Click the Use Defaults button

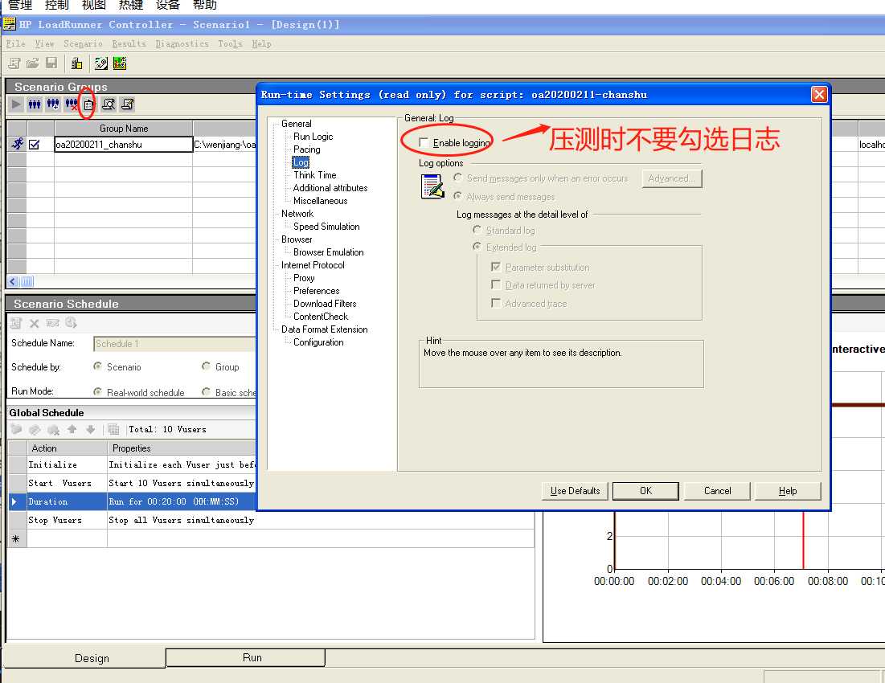pos(576,491)
